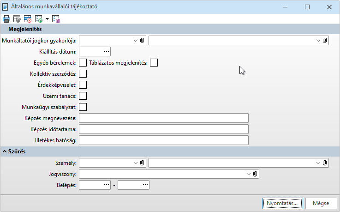Collapse the Szűrés section
This screenshot has width=340, height=212.
pyautogui.click(x=5, y=151)
